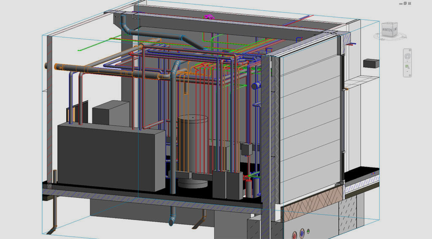Viewport: 432px width, 239px height.
Task: Expand the Steering Wheels dropdown arrow
Action: tap(407, 61)
